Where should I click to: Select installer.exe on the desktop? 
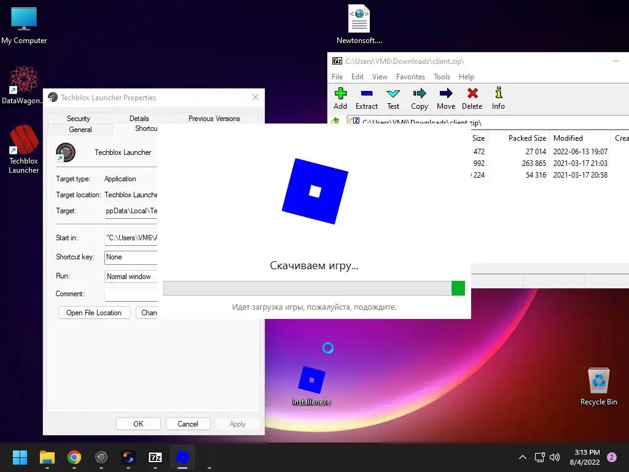coord(311,385)
